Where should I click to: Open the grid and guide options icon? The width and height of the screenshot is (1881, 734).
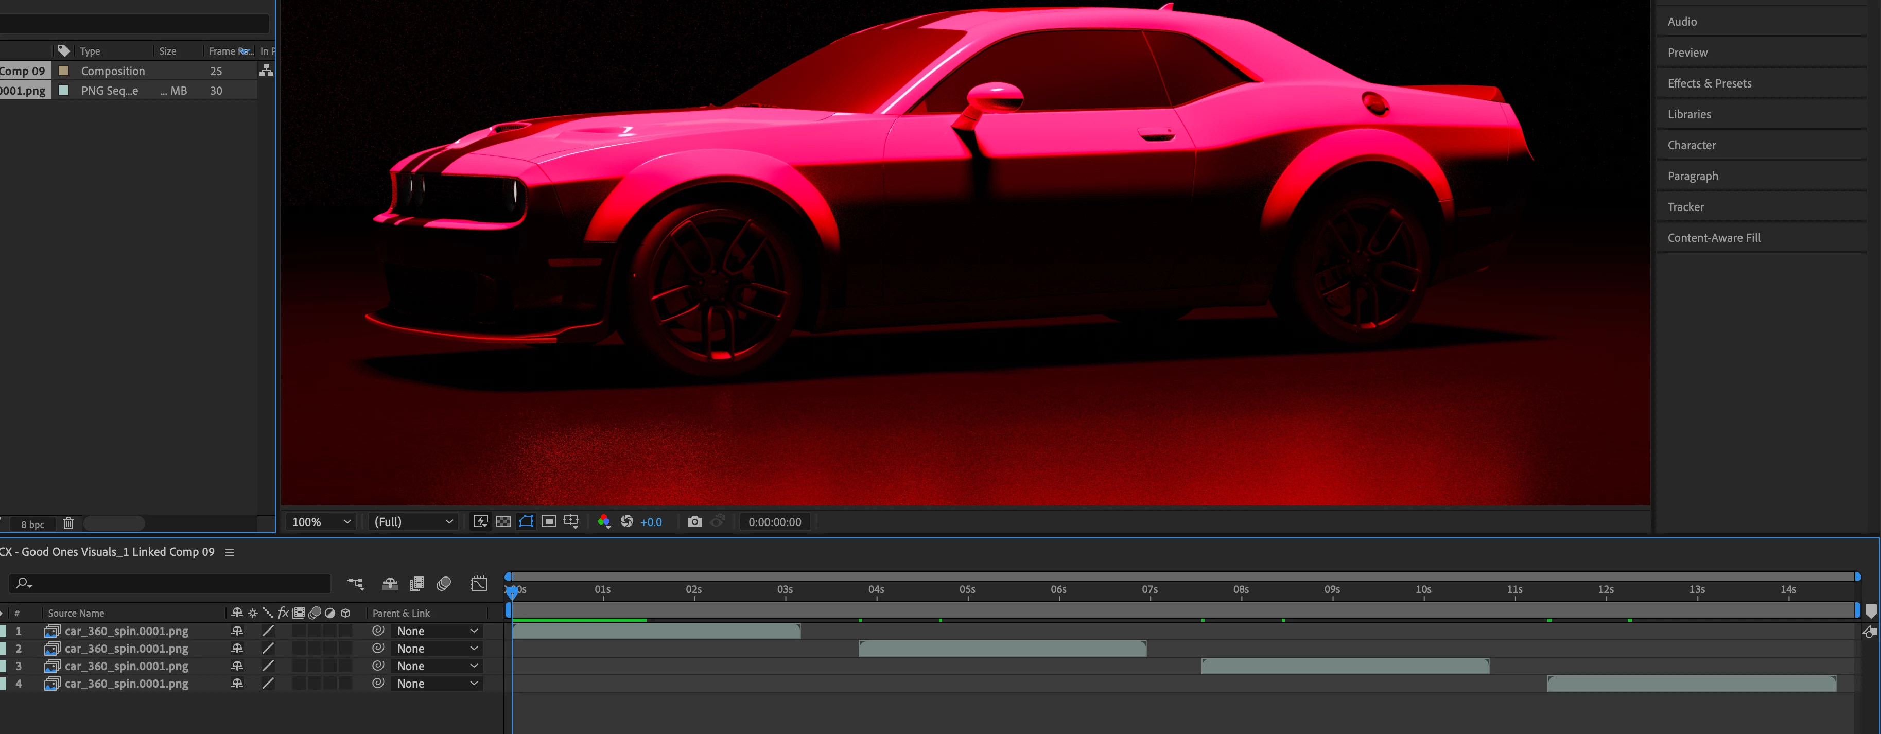(571, 521)
